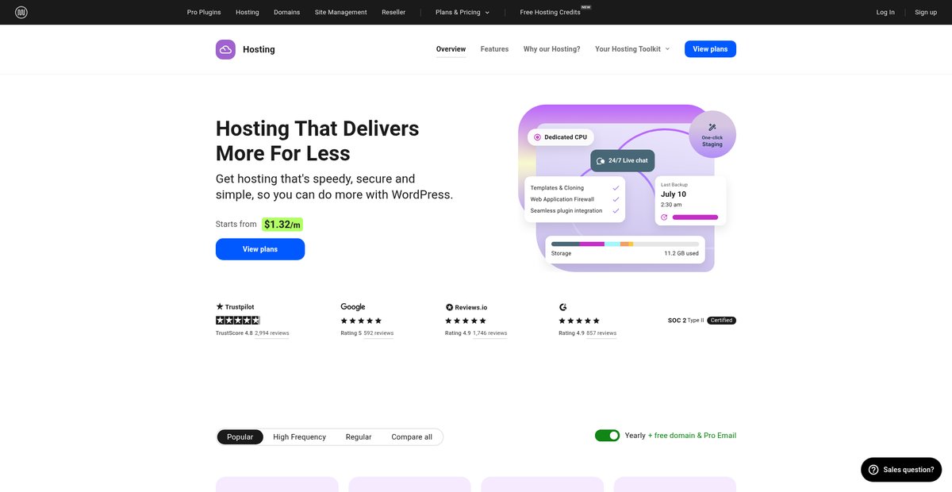Viewport: 952px width, 492px height.
Task: Click the Seamless plugin integration checkmark
Action: pos(616,210)
